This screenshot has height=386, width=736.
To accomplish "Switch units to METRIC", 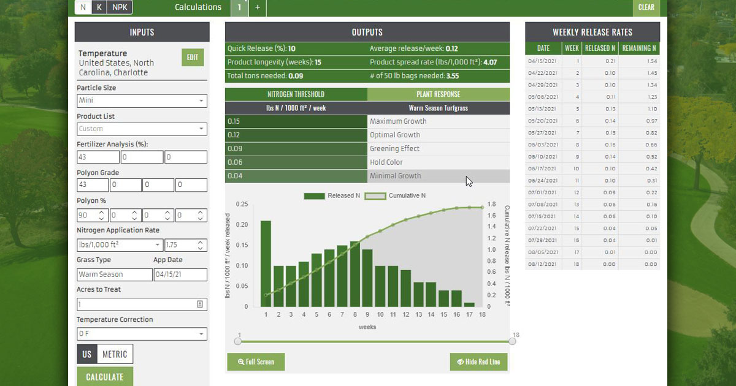I will coord(115,354).
